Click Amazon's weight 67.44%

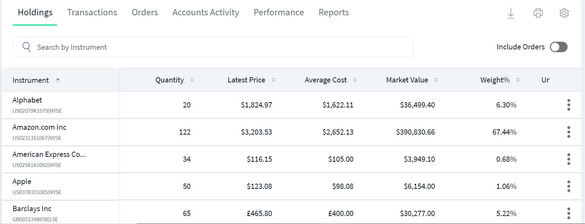pyautogui.click(x=504, y=132)
